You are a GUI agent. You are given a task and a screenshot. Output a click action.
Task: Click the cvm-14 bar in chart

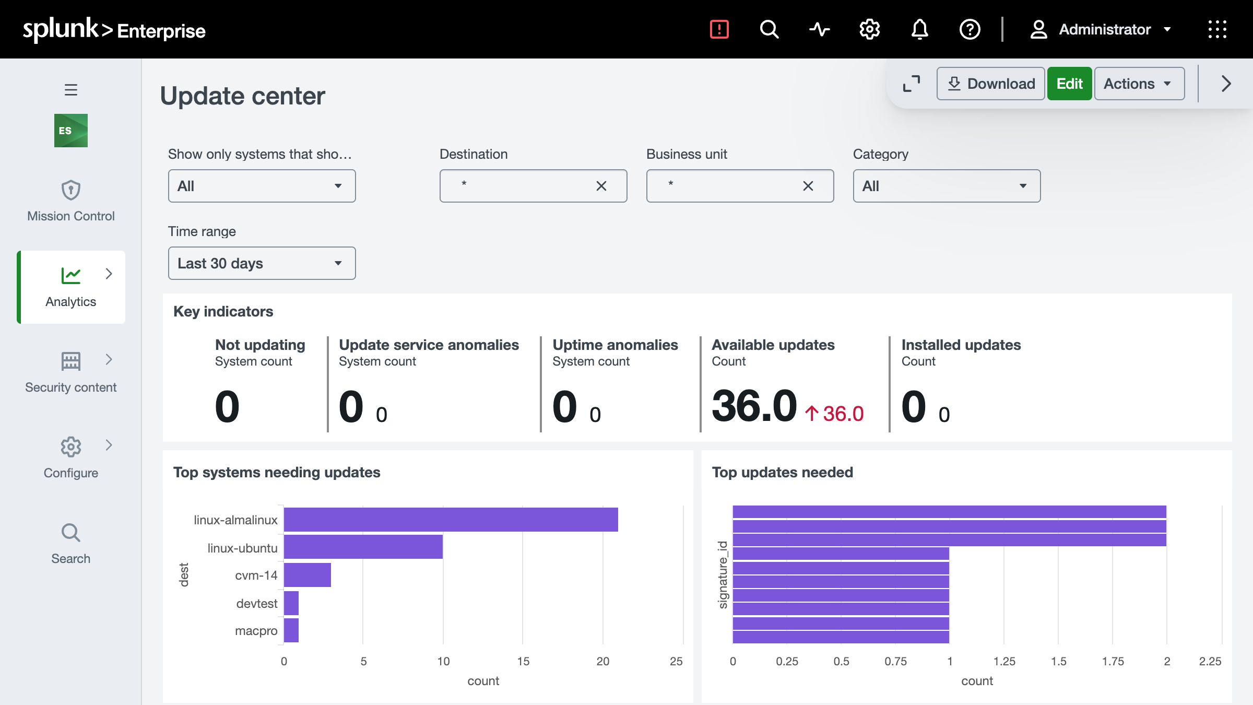click(x=308, y=575)
